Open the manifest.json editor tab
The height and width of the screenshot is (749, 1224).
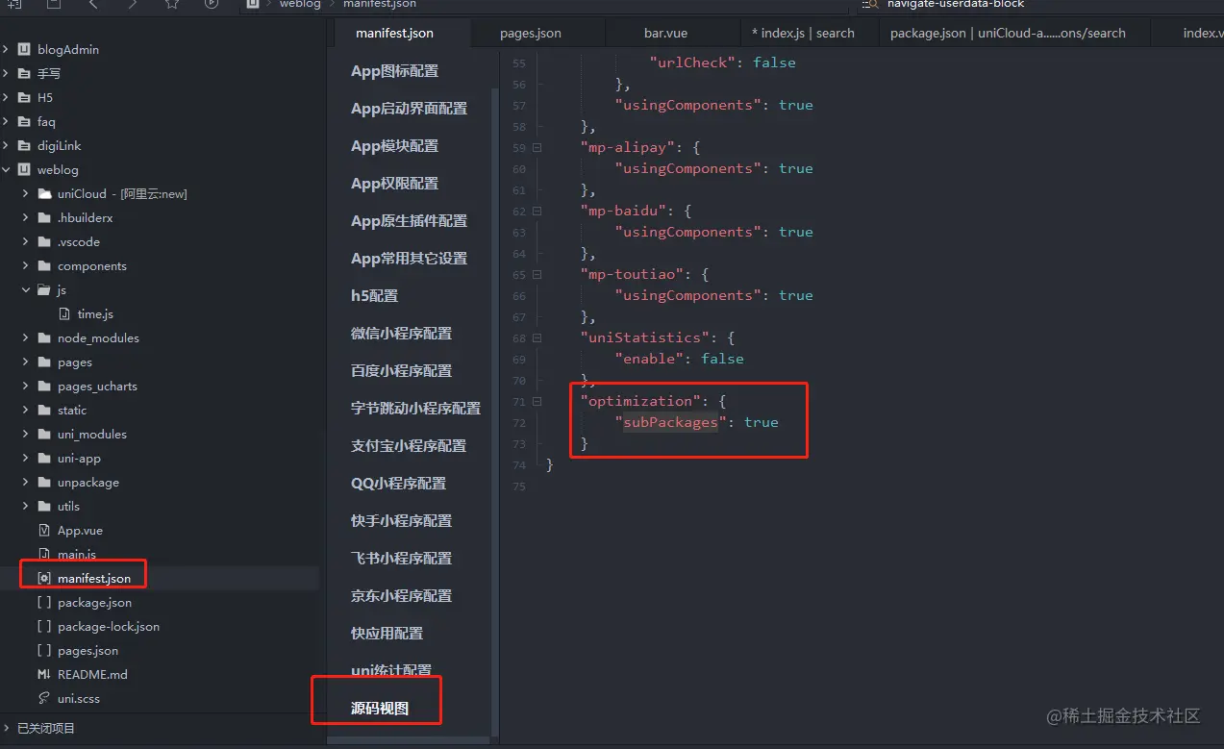(394, 33)
